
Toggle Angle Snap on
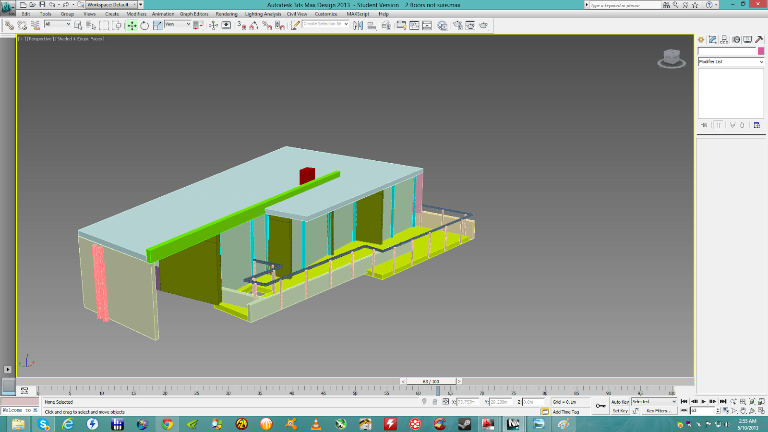tap(254, 25)
